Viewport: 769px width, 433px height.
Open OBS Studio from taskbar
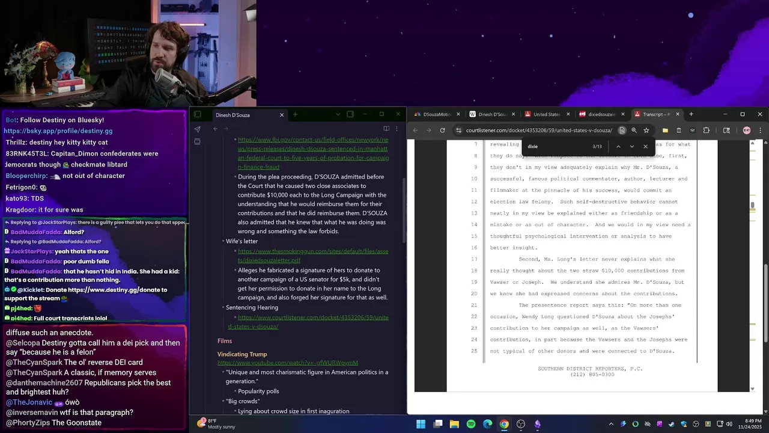point(521,424)
